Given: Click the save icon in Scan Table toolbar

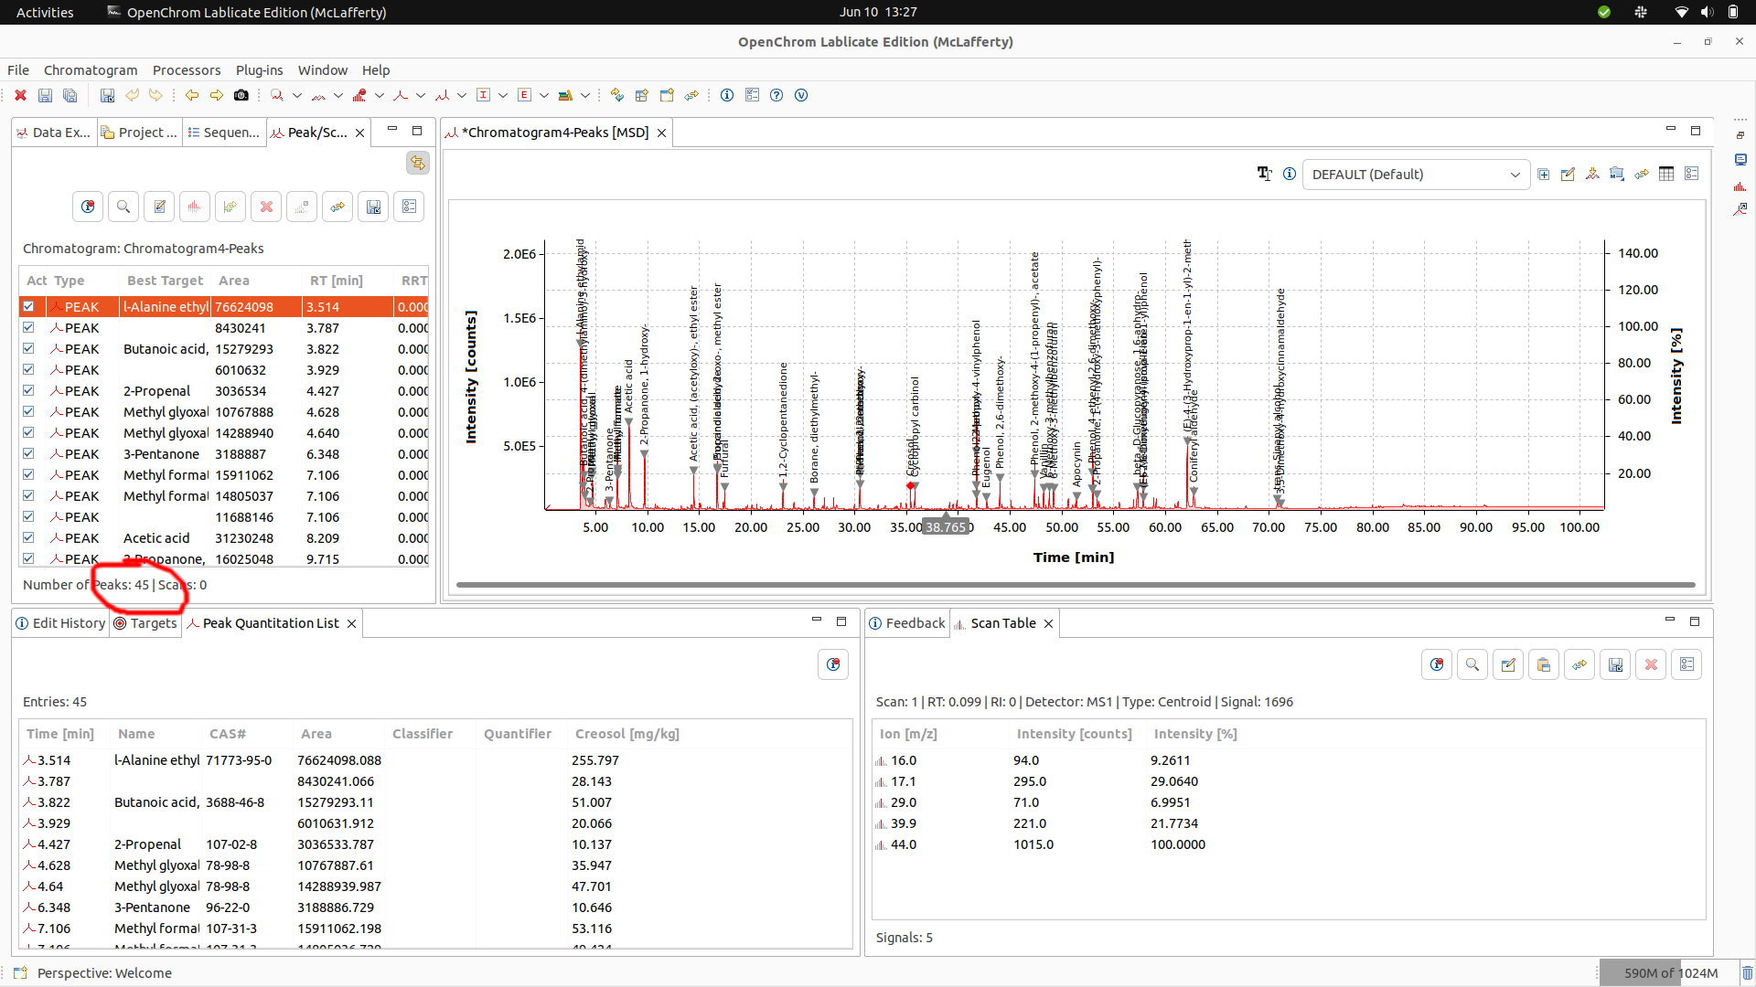Looking at the screenshot, I should pyautogui.click(x=1615, y=664).
